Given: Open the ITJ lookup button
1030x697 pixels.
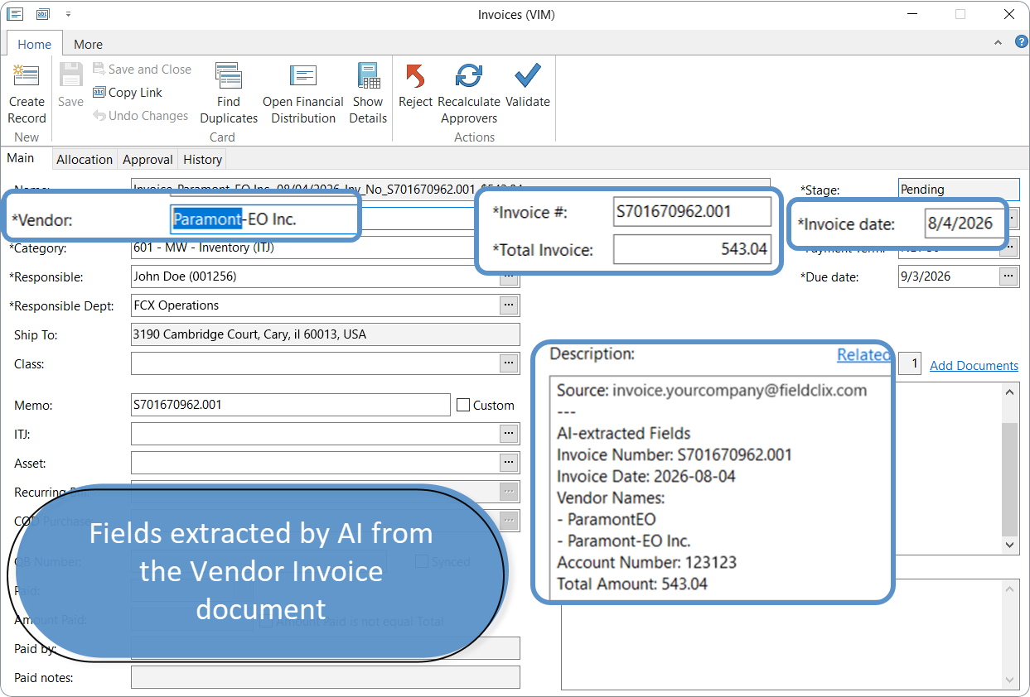Looking at the screenshot, I should click(509, 434).
